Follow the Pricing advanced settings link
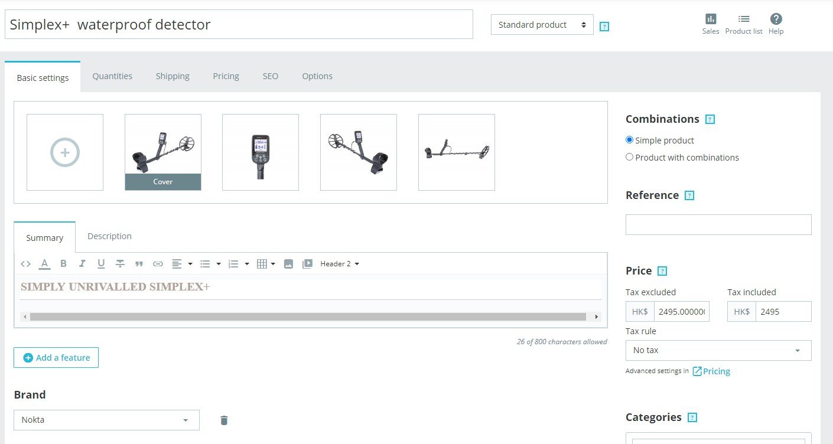Screen dimensions: 833x444 (711, 371)
